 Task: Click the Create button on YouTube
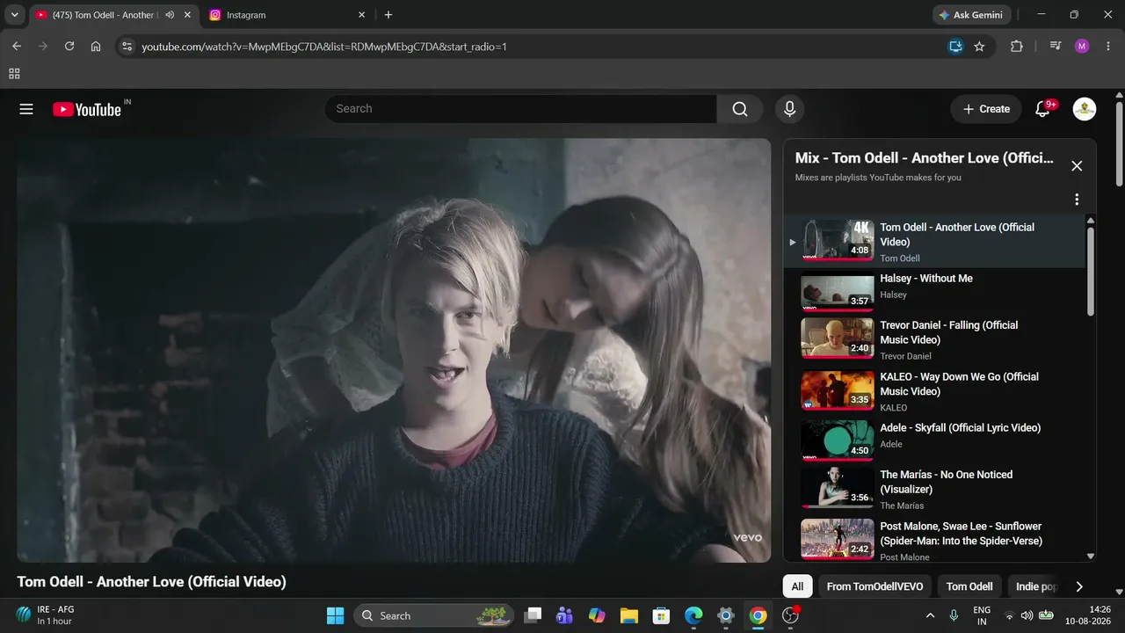coord(986,109)
